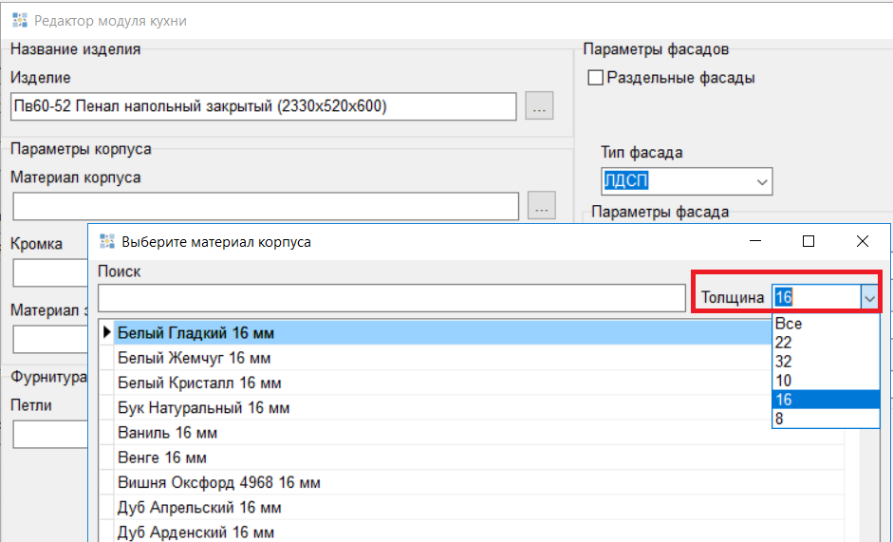893x542 pixels.
Task: Choose 22 from thickness list
Action: point(784,343)
